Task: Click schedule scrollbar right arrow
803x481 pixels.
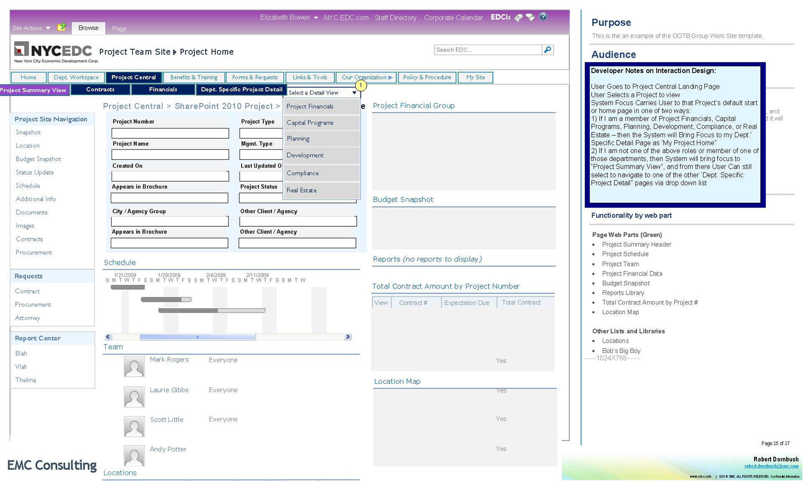Action: click(x=348, y=337)
